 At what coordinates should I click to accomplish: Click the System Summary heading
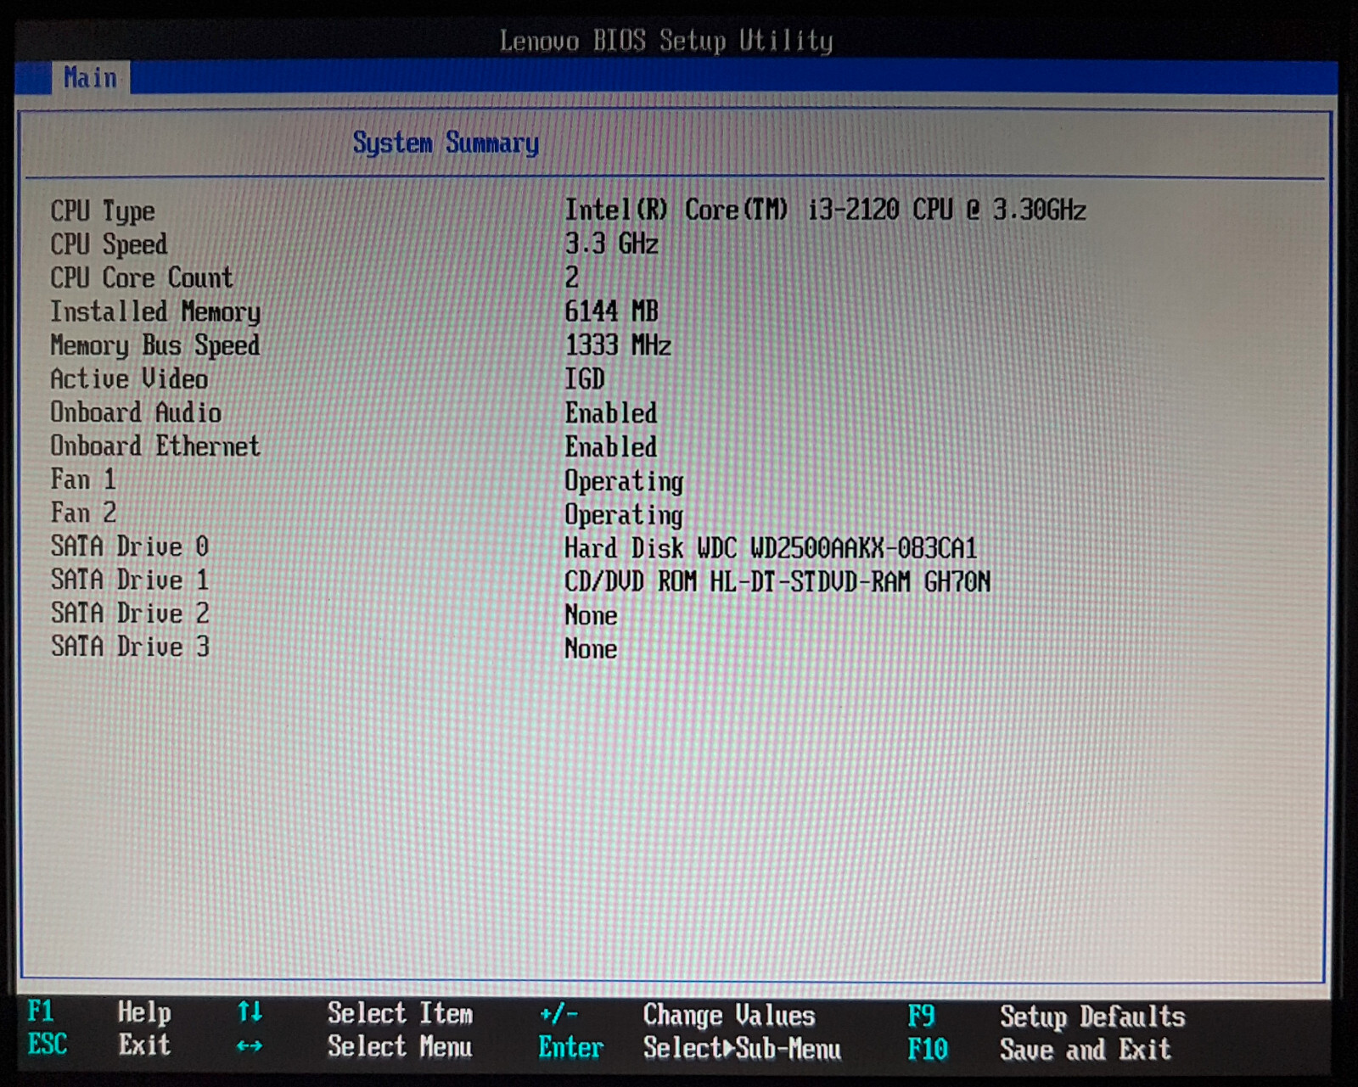[446, 143]
